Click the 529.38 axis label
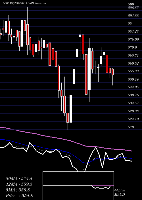The image size is (142, 200). pos(133,111)
